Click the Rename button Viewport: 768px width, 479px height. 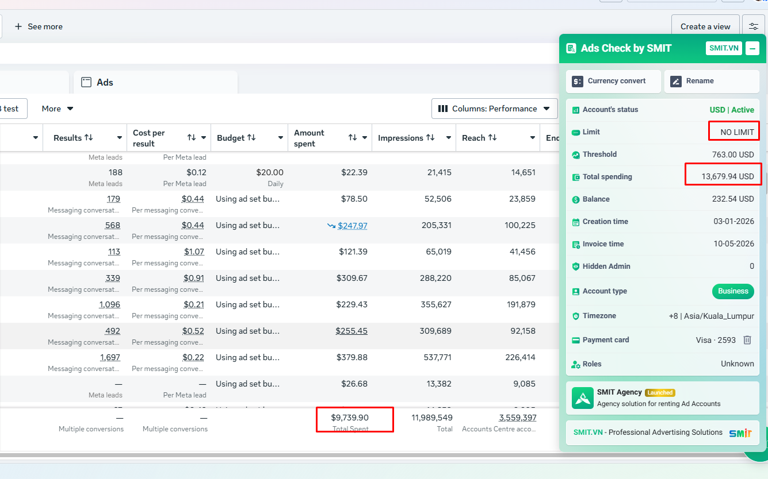point(712,81)
